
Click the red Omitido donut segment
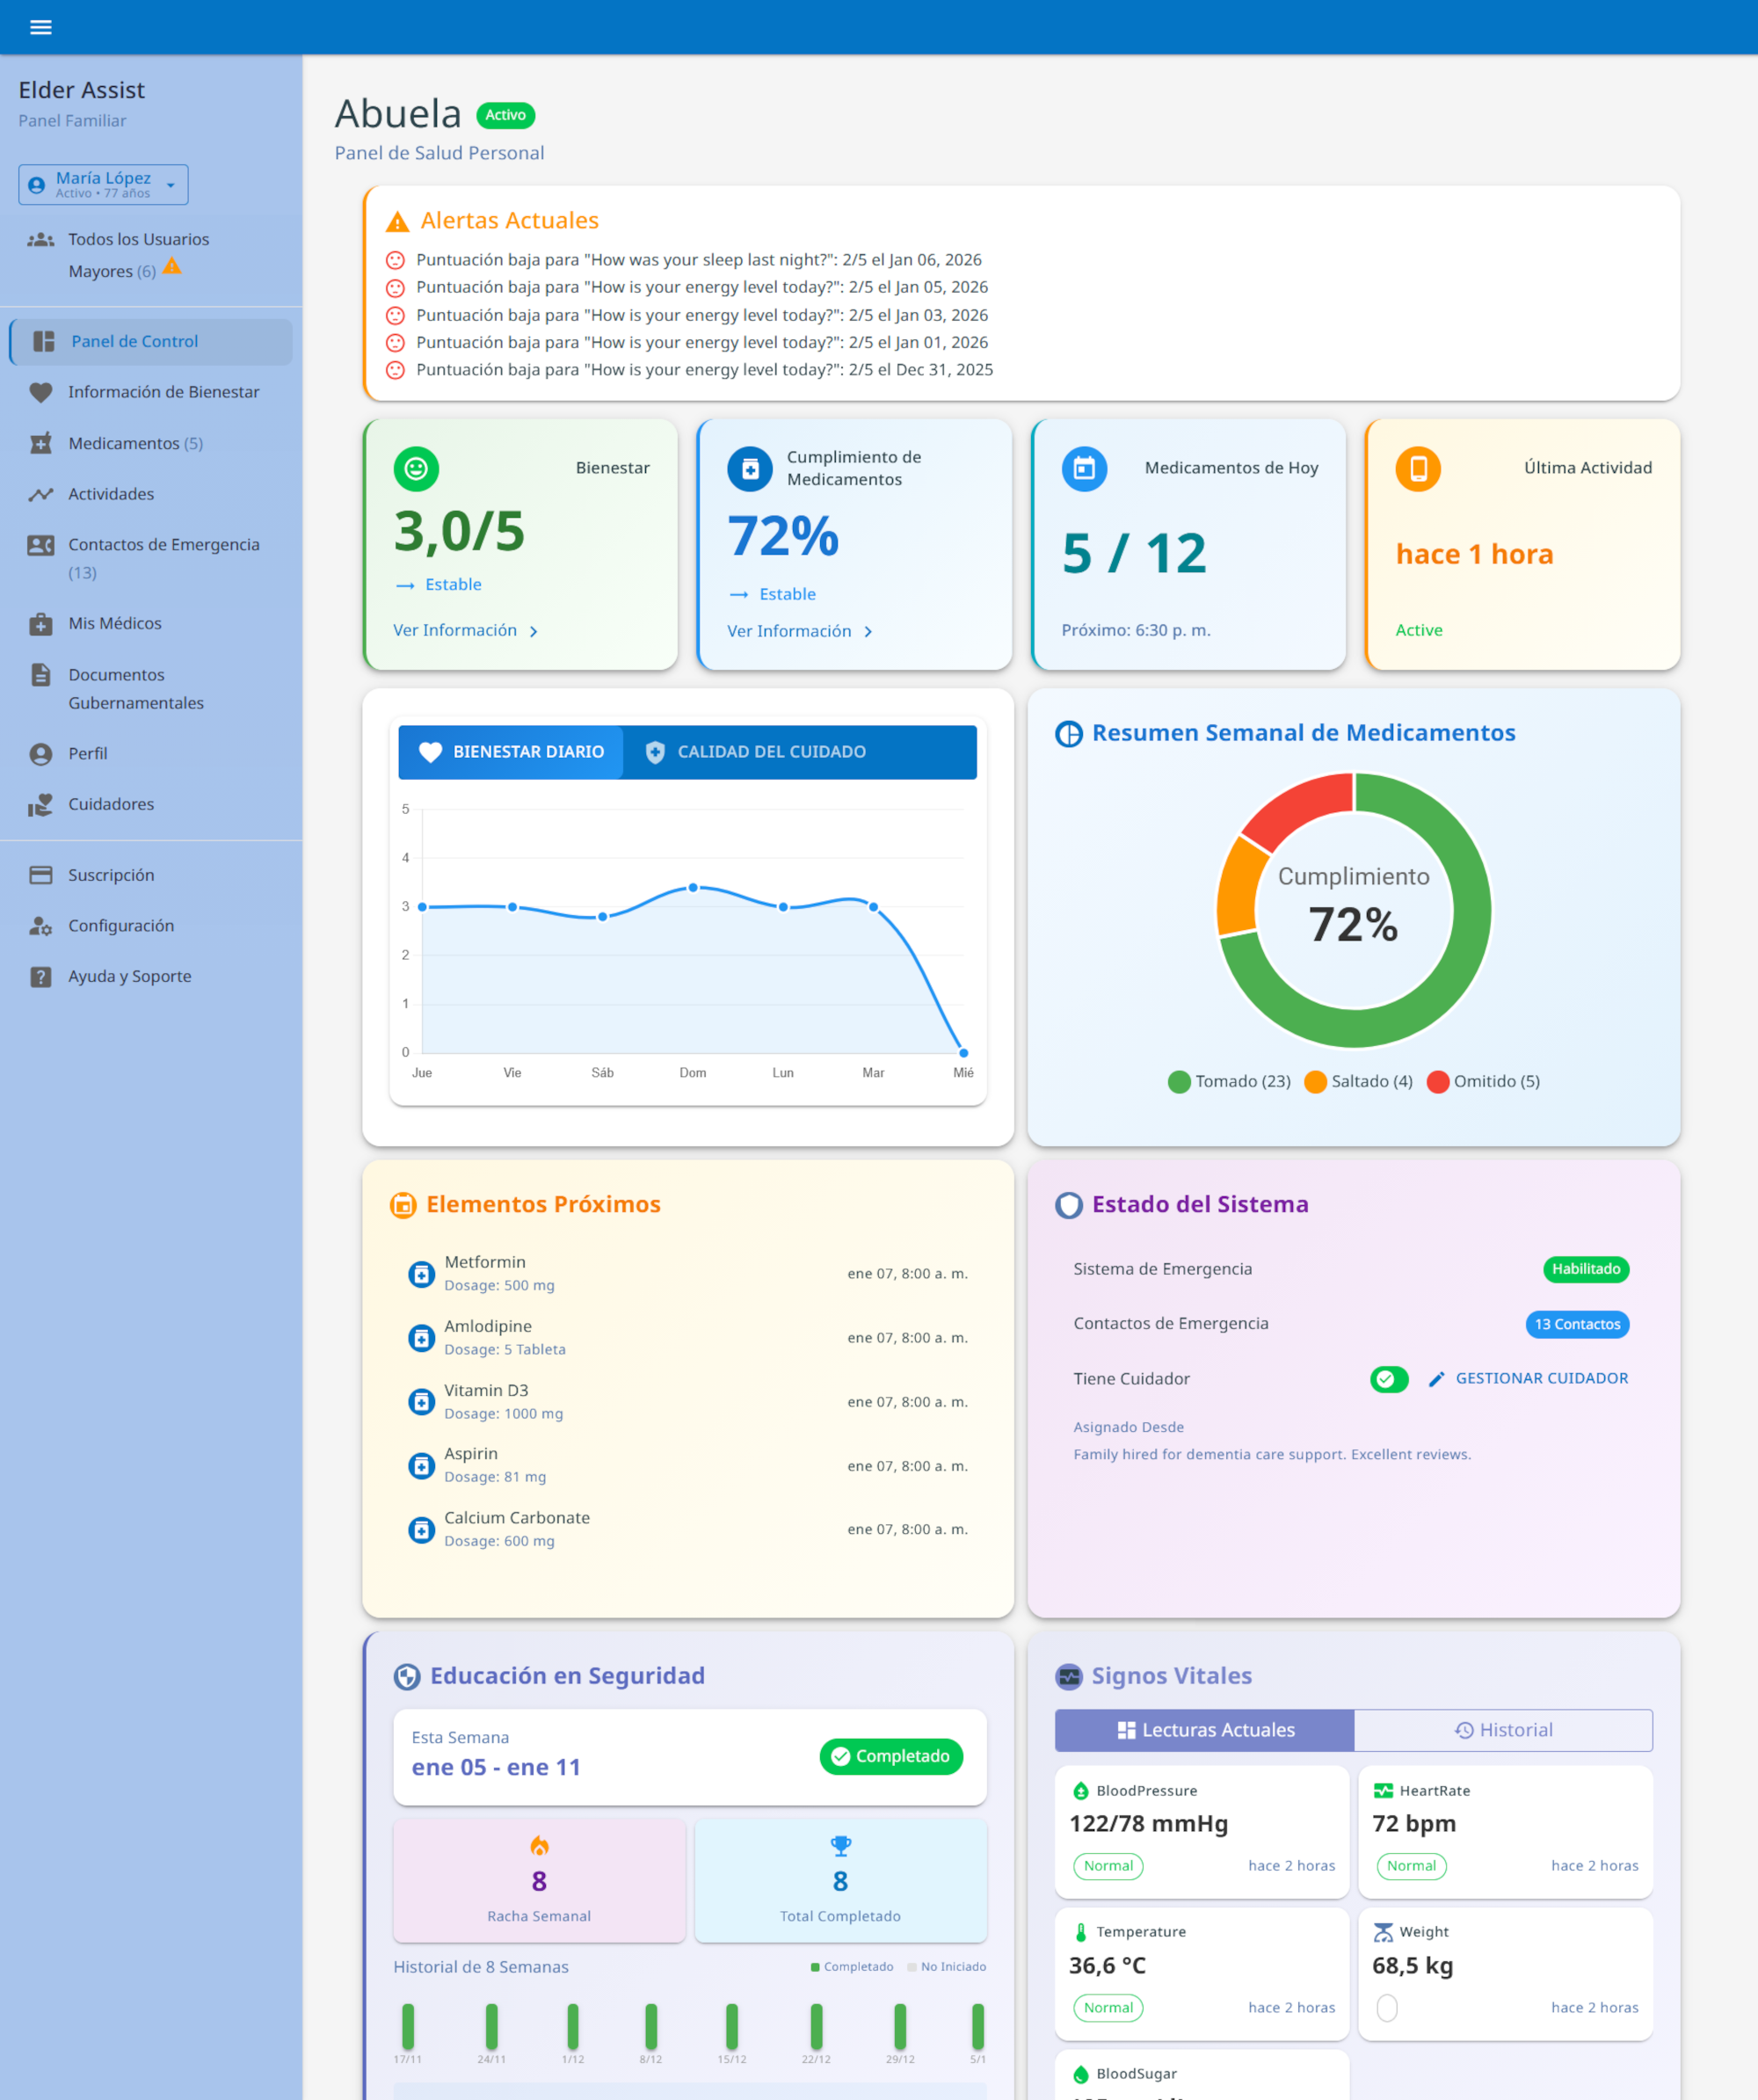(1304, 806)
